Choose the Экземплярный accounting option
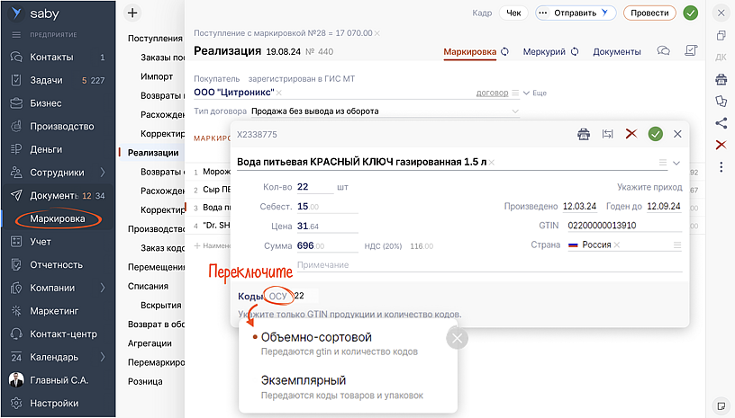 coord(304,379)
